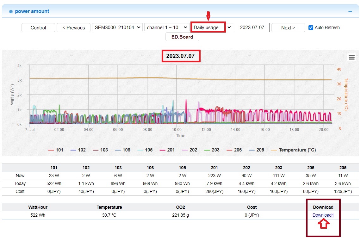Open the Daily usage period dropdown
This screenshot has width=361, height=241.
[x=212, y=28]
